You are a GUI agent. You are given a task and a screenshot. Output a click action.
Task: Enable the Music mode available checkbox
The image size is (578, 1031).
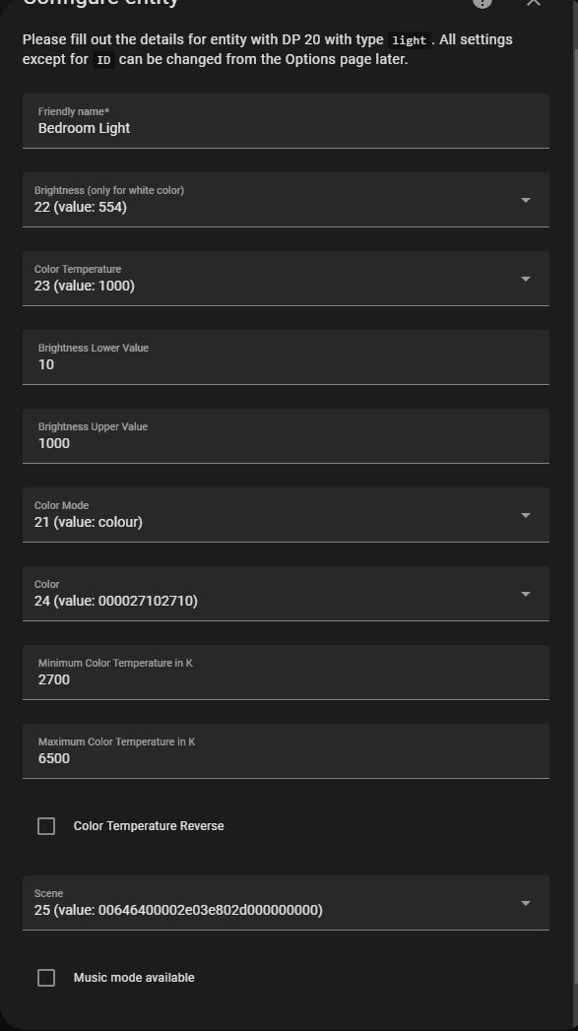45,977
